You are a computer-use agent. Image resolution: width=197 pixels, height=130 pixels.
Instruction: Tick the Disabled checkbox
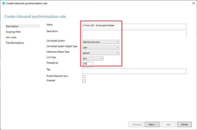(x=84, y=81)
